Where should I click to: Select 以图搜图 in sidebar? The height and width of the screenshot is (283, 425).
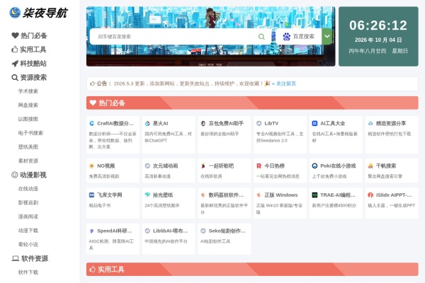tap(28, 119)
